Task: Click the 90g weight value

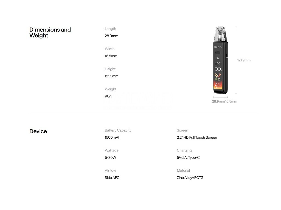Action: [108, 96]
